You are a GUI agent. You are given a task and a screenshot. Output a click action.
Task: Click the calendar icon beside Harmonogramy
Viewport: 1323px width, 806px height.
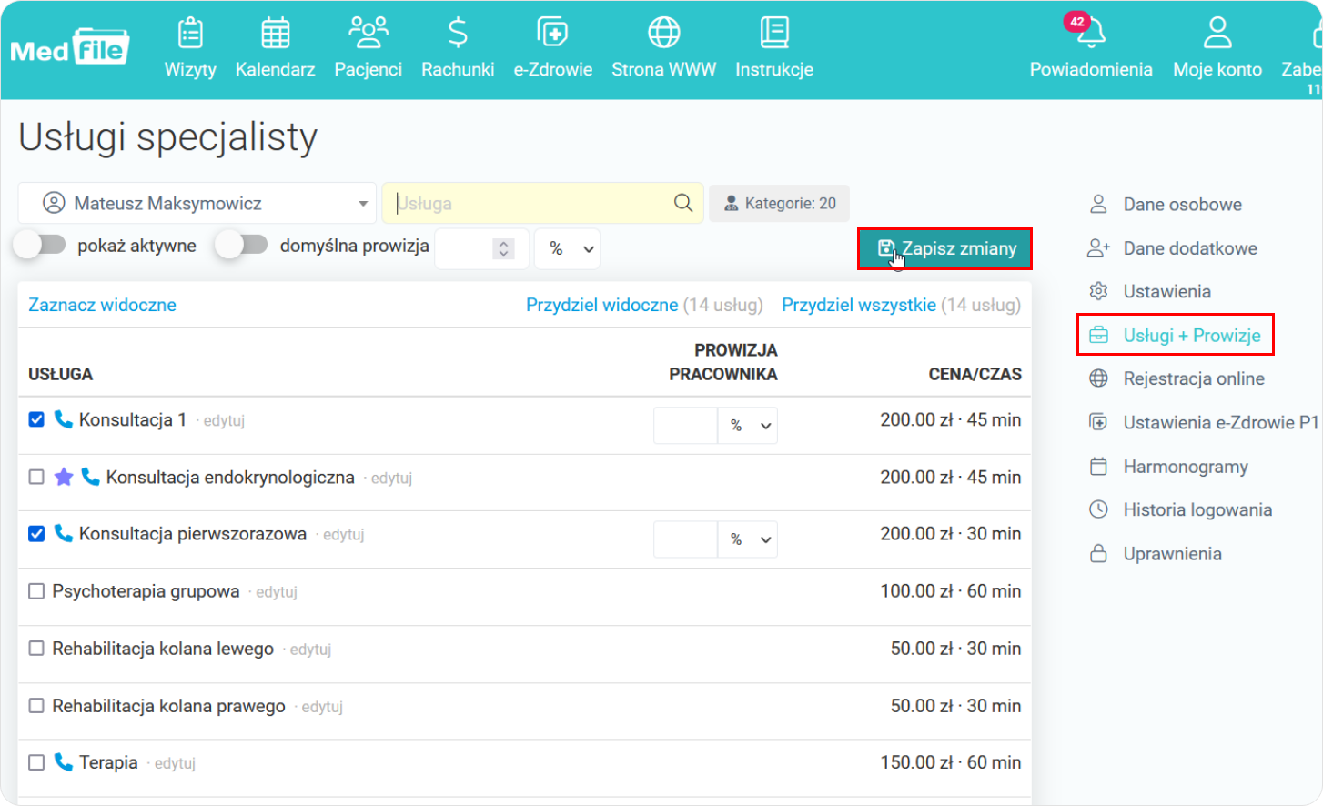(1098, 466)
